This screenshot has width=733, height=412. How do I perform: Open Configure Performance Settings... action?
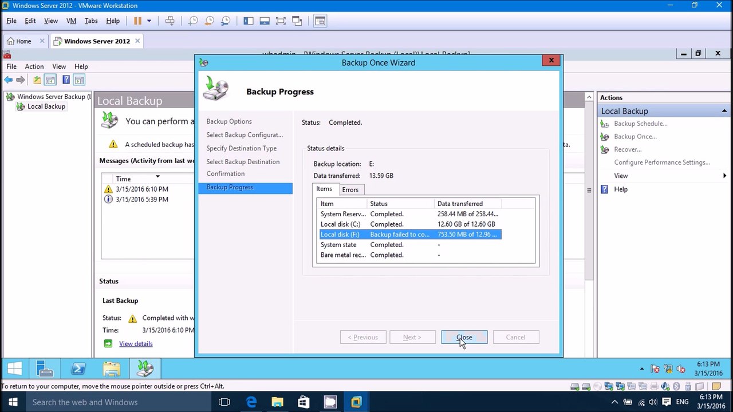(x=662, y=163)
